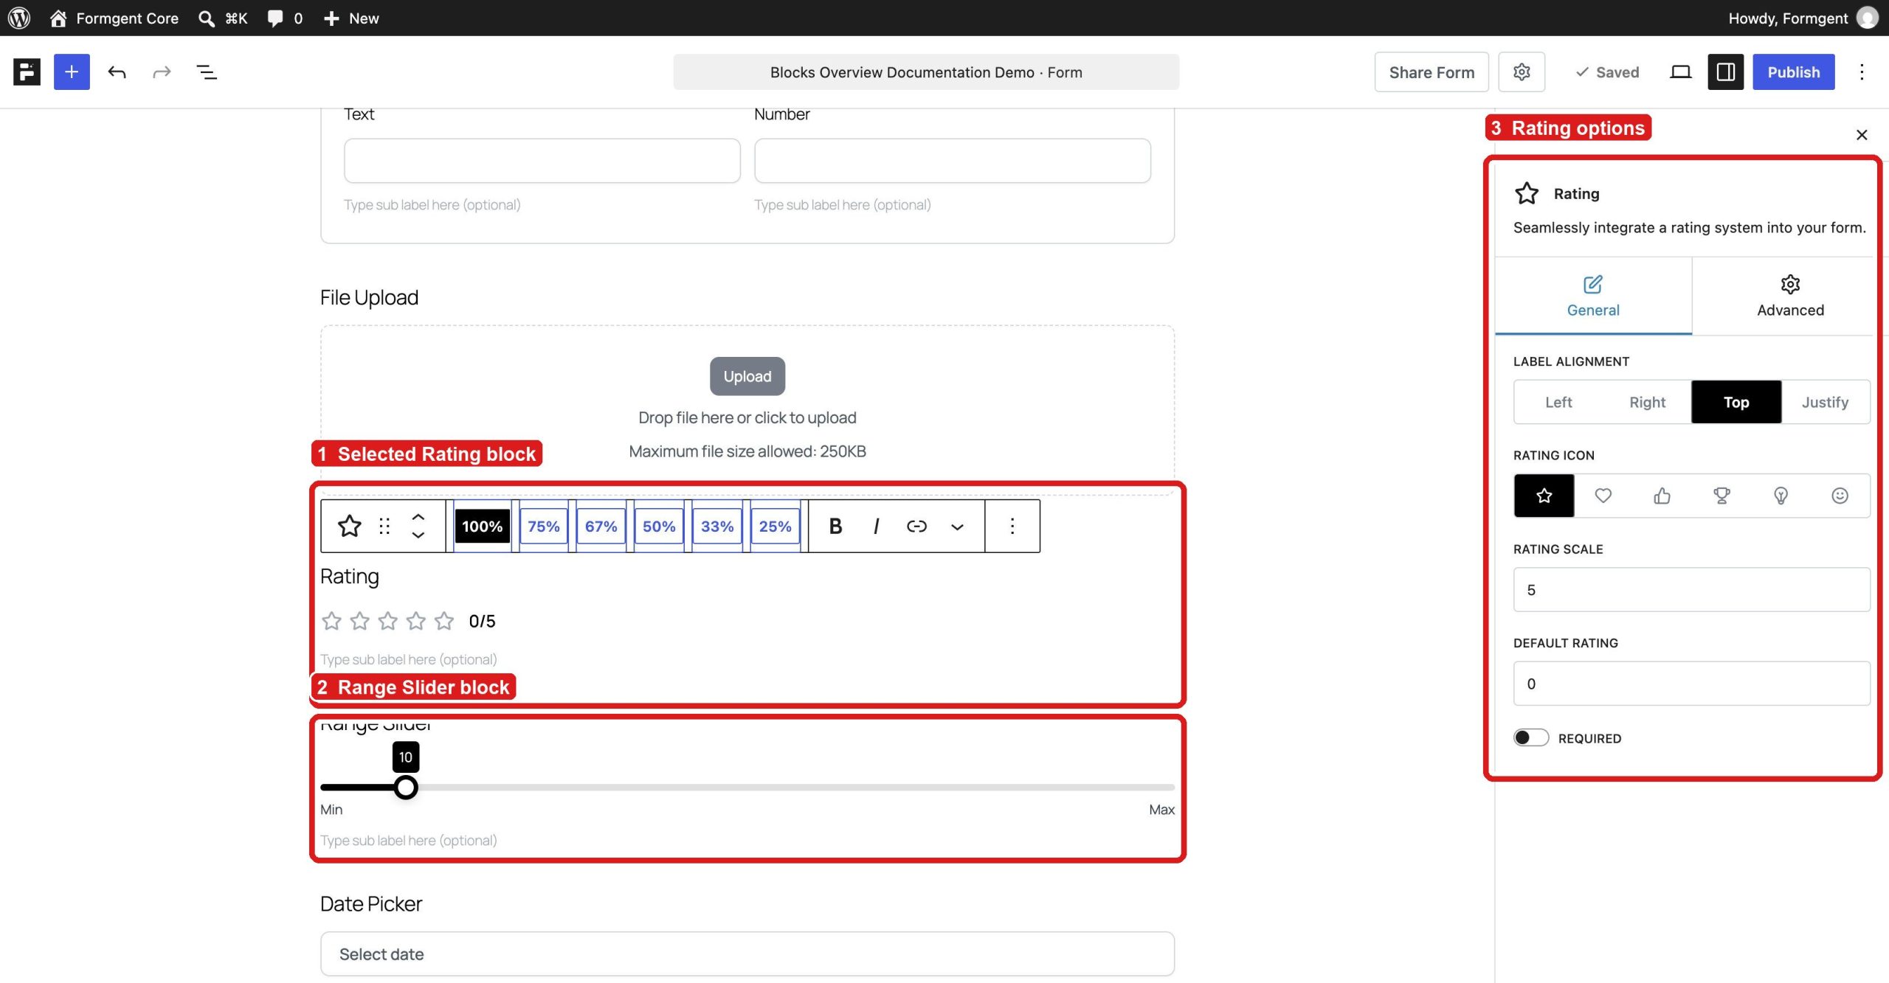This screenshot has height=983, width=1889.
Task: Pick the trophy rating icon
Action: point(1721,496)
